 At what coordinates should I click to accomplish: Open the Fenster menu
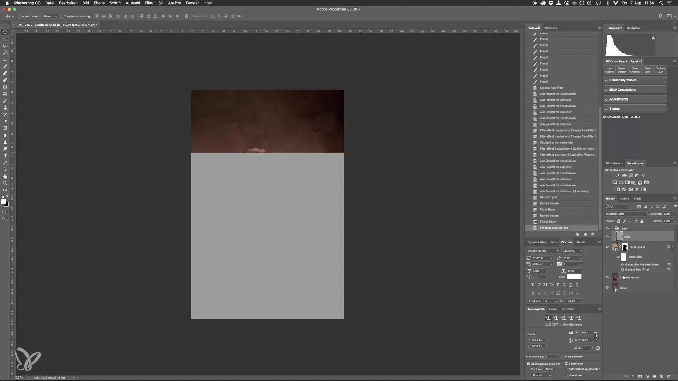tap(192, 3)
